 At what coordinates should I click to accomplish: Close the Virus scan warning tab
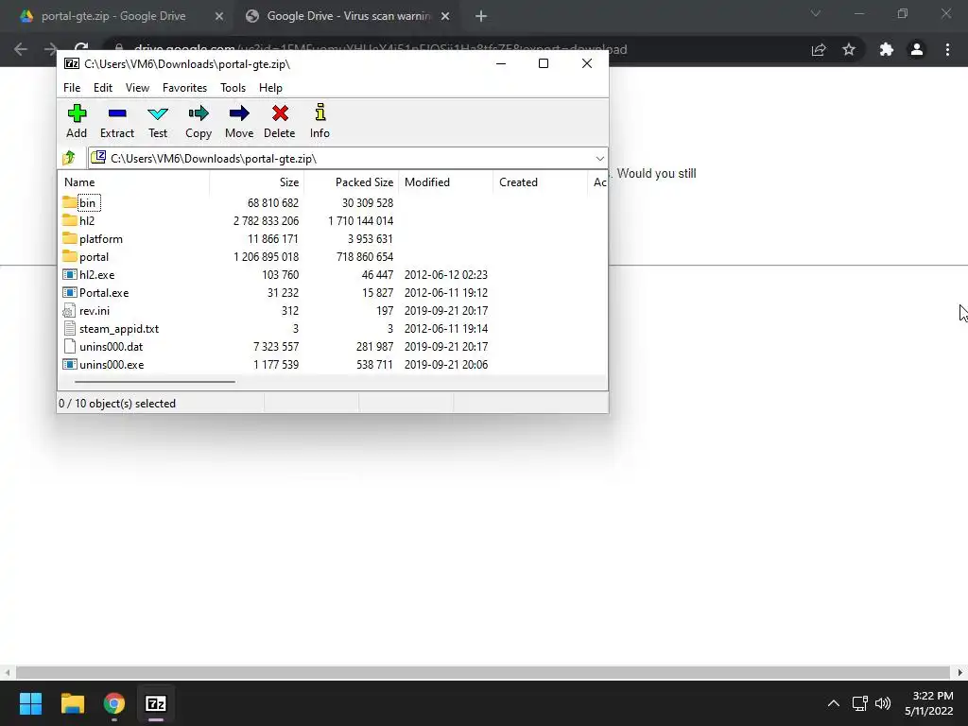tap(445, 16)
